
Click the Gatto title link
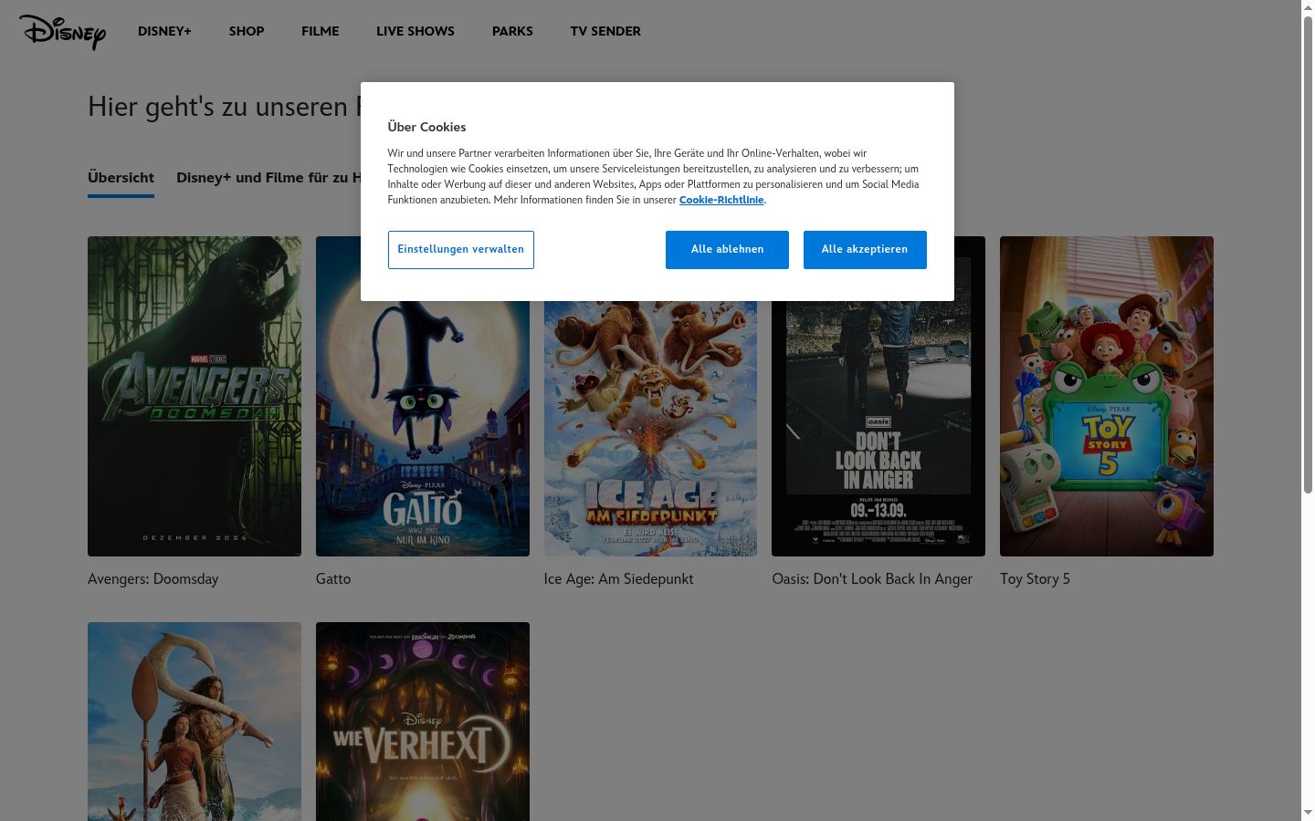[x=333, y=579]
